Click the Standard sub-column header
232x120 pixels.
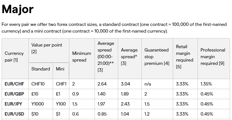pos(40,69)
